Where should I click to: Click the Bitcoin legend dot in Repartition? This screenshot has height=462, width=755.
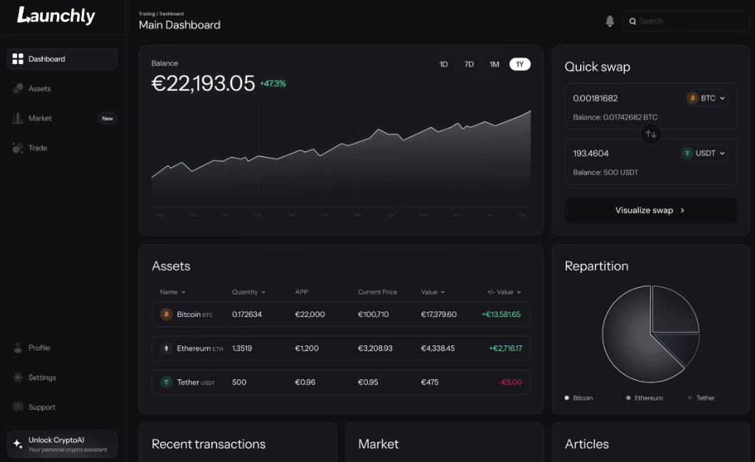pyautogui.click(x=566, y=398)
